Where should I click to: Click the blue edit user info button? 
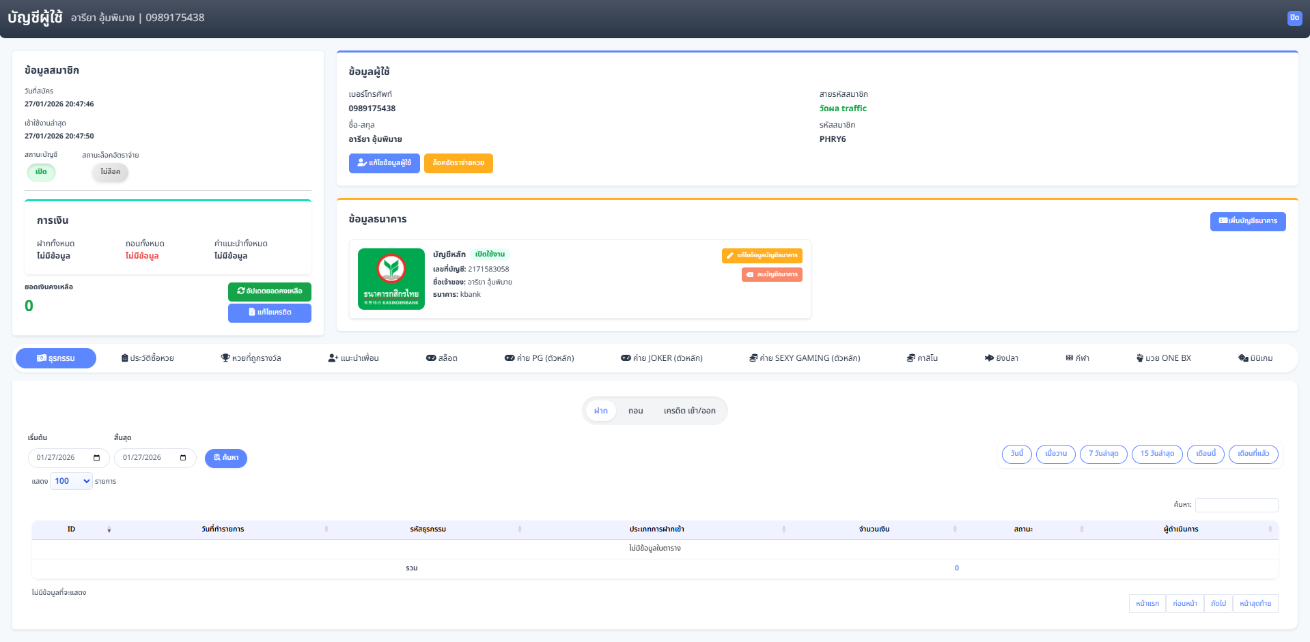384,163
